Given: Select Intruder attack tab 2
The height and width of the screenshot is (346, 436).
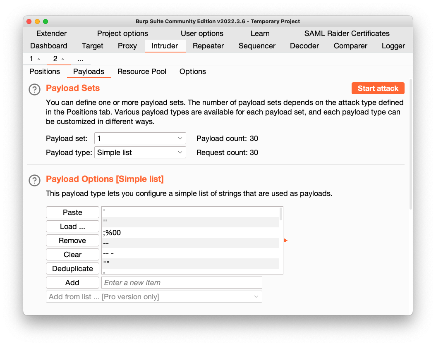Looking at the screenshot, I should point(55,59).
